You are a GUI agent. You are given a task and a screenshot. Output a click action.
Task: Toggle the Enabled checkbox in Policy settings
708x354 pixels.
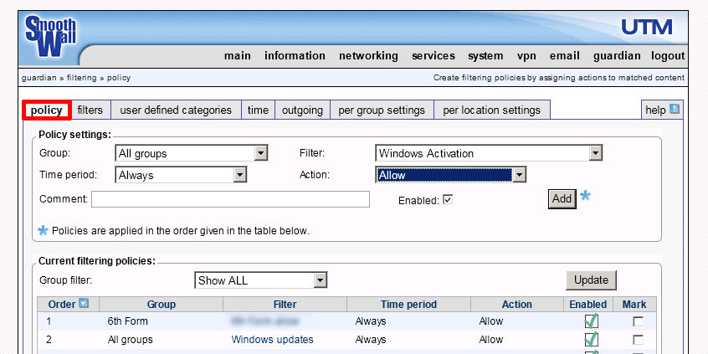(448, 199)
